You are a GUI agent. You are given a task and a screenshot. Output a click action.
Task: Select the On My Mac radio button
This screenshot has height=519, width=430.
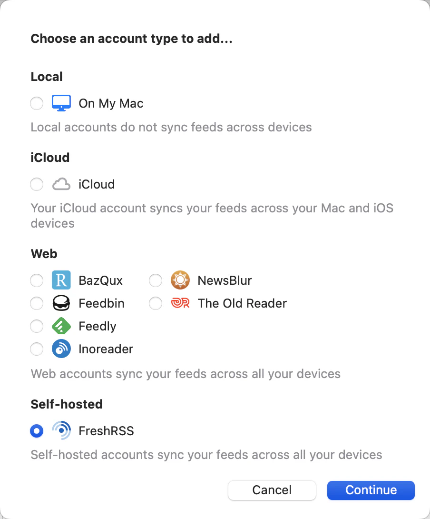tap(37, 103)
